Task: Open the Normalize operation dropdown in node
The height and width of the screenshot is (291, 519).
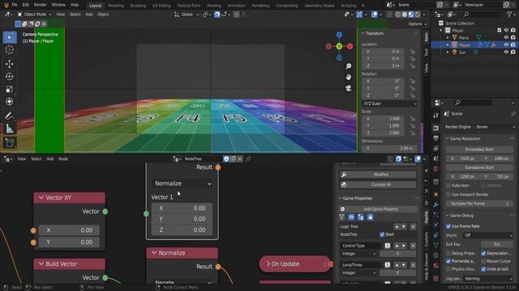Action: click(x=182, y=183)
